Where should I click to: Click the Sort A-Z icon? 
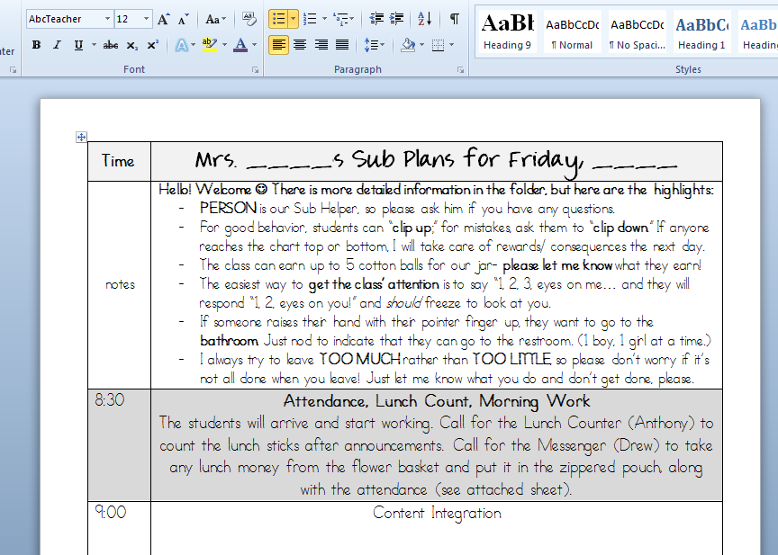[x=423, y=20]
